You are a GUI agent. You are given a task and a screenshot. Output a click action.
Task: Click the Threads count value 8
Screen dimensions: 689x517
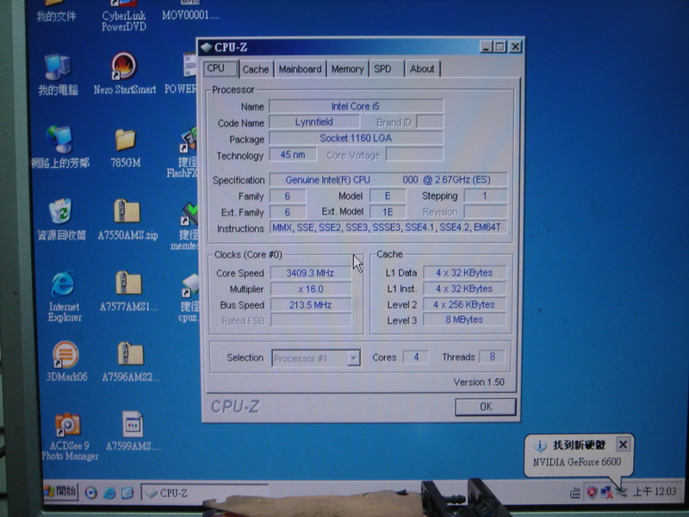[492, 357]
